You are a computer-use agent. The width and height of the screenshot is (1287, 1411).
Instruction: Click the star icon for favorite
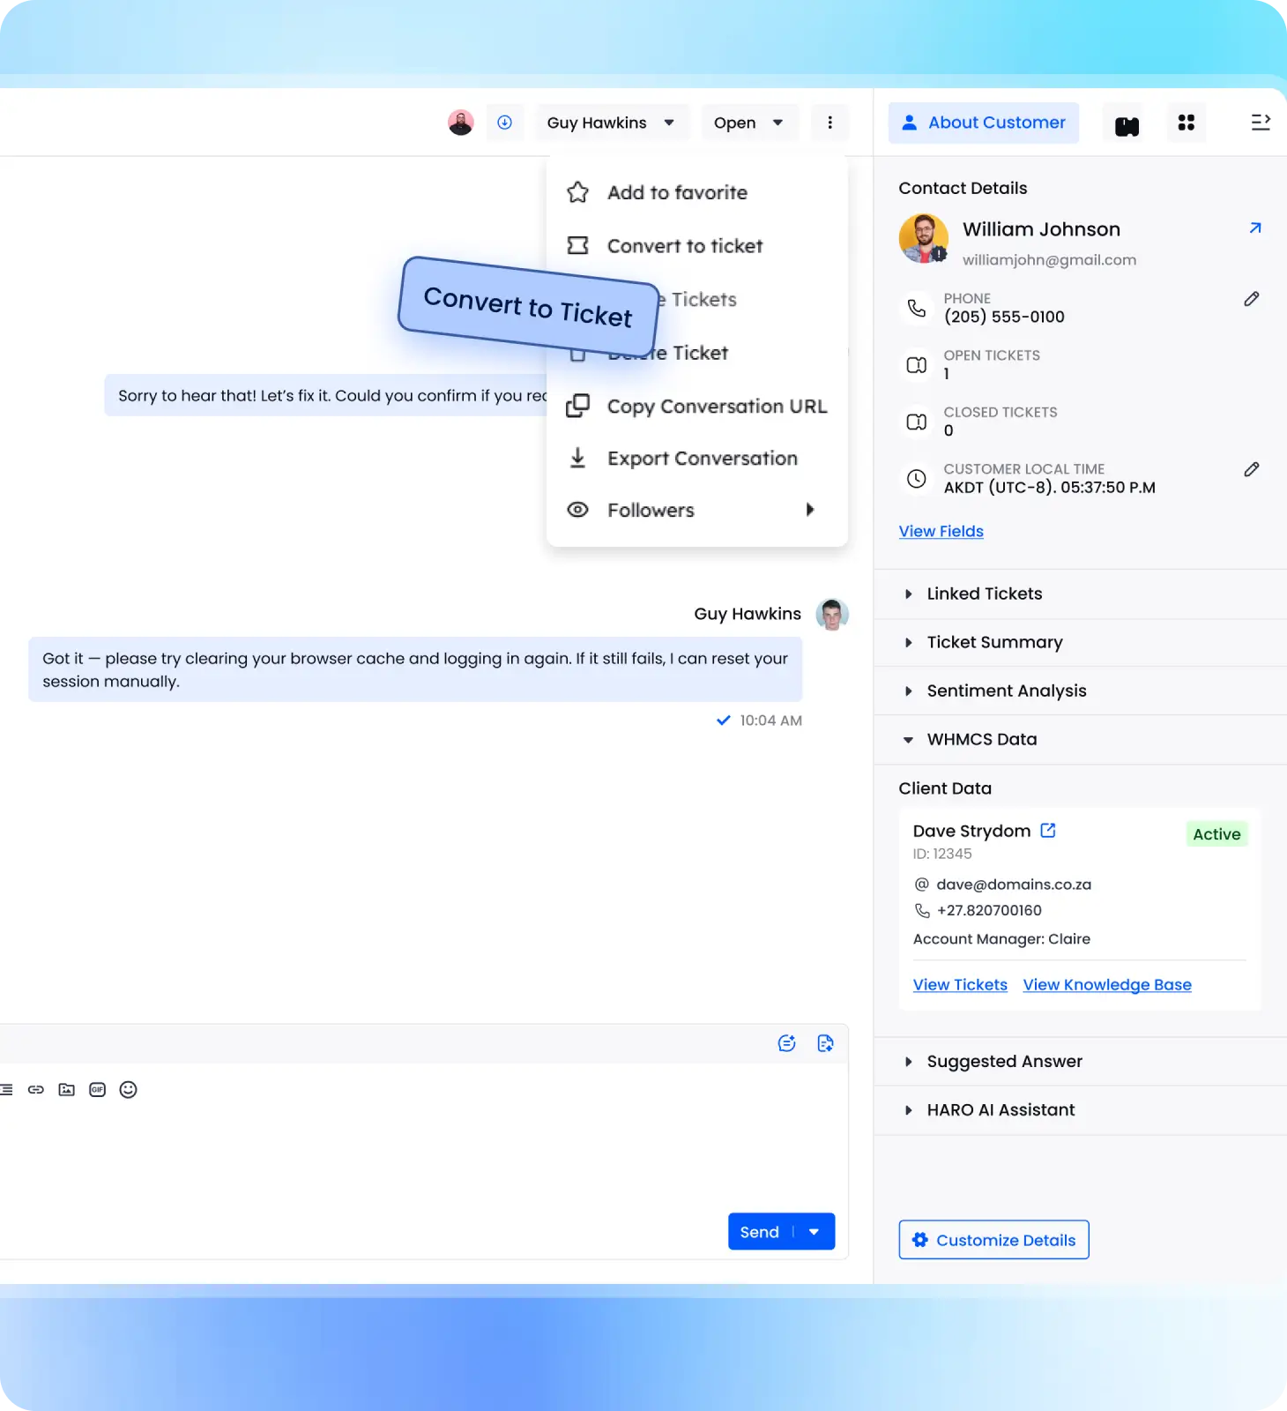click(577, 192)
